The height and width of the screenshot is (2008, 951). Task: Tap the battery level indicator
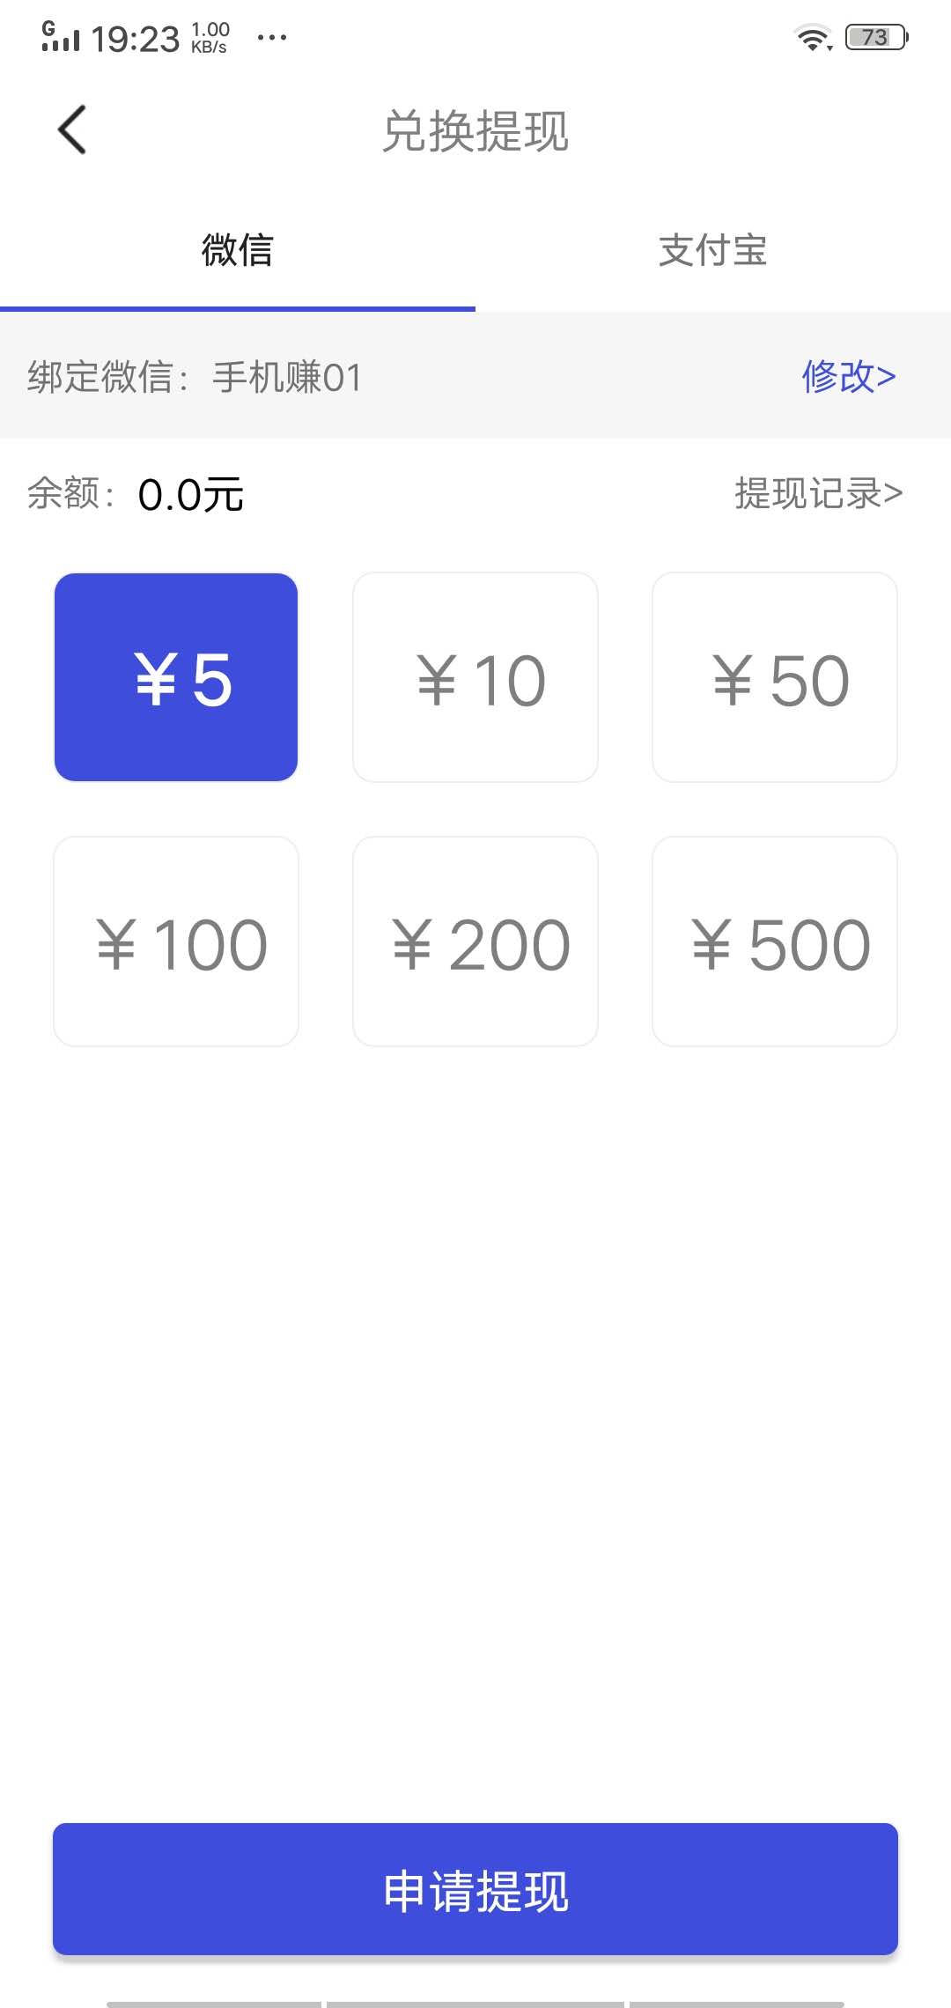click(875, 37)
